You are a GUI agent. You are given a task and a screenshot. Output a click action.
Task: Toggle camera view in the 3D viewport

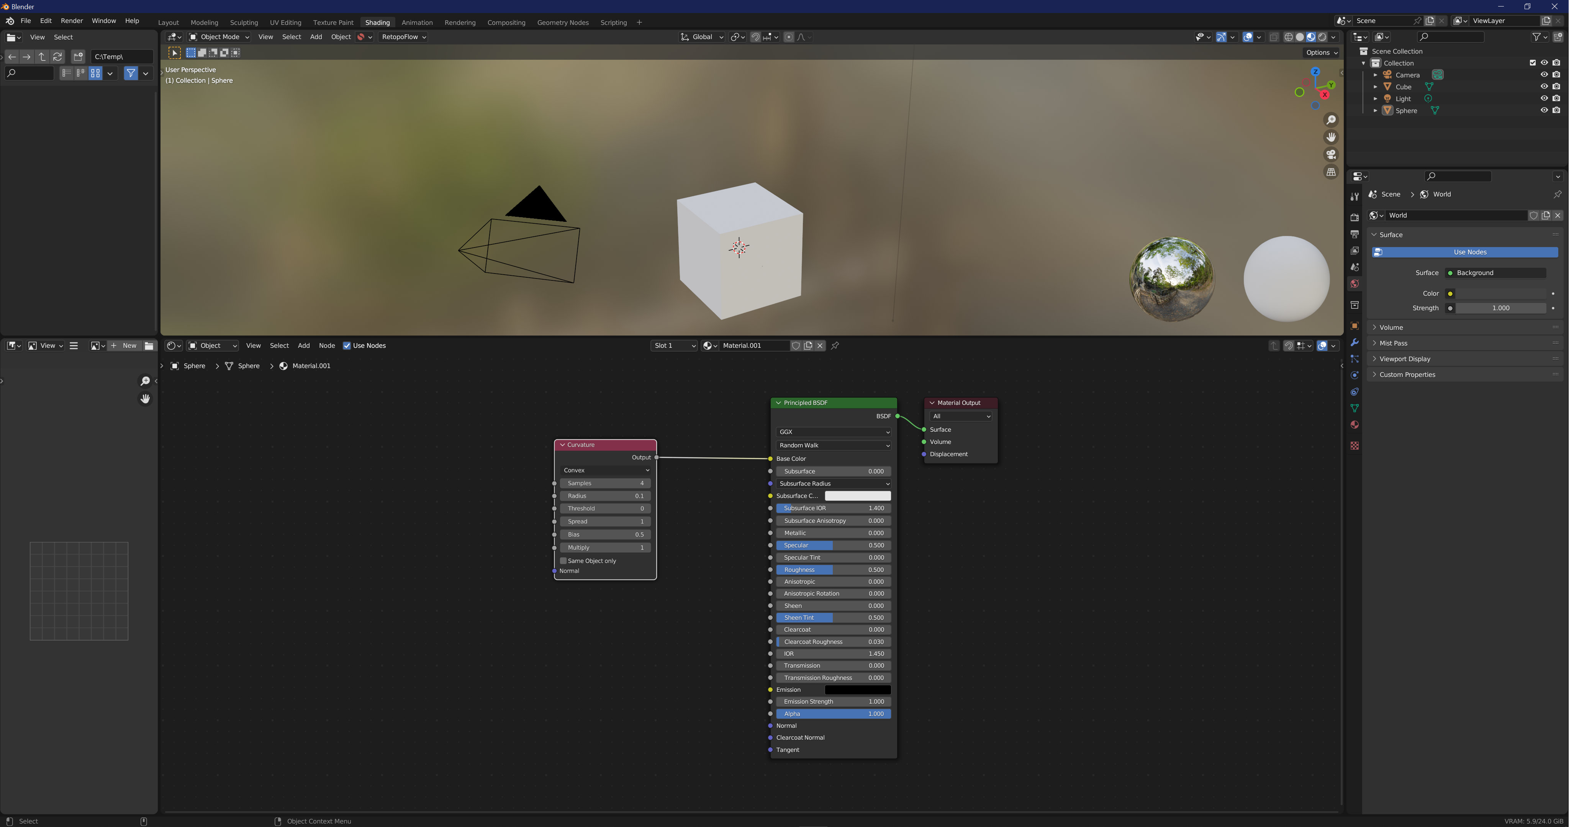1331,155
